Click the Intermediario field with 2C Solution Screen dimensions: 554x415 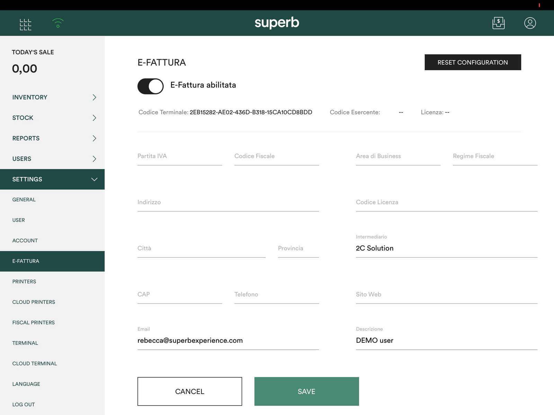point(447,246)
